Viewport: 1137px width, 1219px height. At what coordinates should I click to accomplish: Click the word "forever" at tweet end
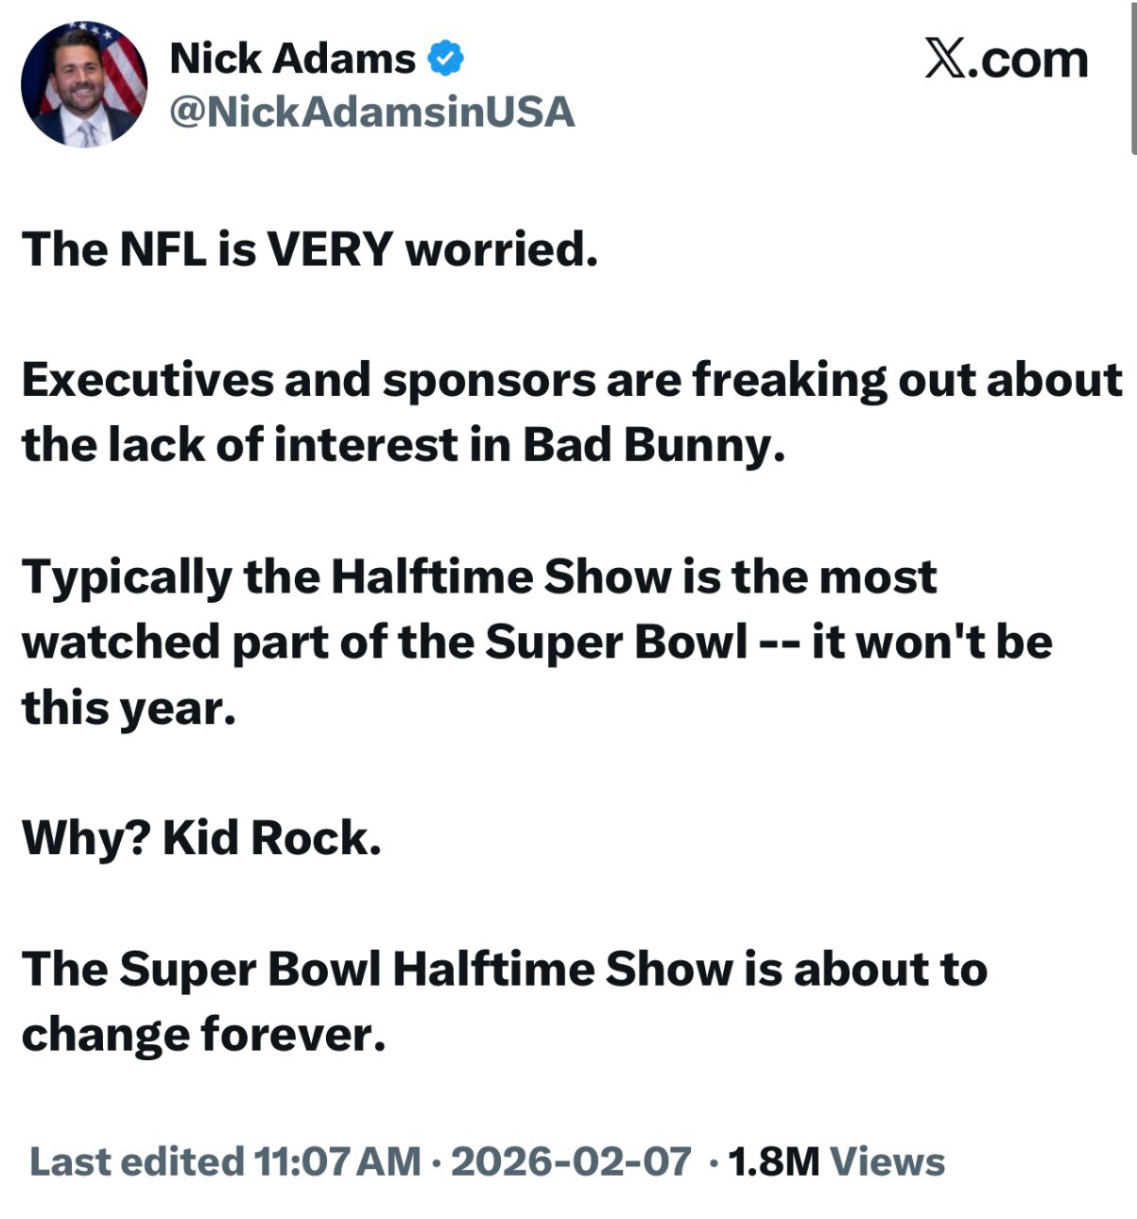pos(291,1034)
